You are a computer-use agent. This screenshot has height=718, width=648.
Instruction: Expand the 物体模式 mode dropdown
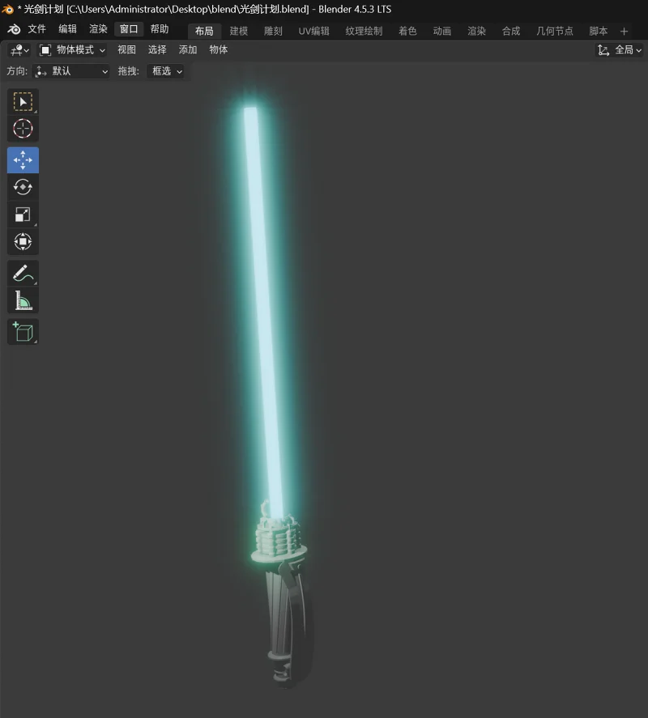coord(73,50)
